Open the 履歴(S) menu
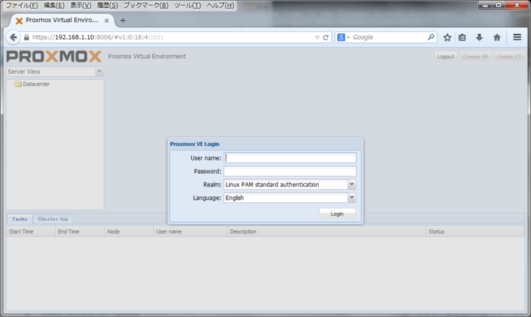This screenshot has height=317, width=531. pos(108,5)
